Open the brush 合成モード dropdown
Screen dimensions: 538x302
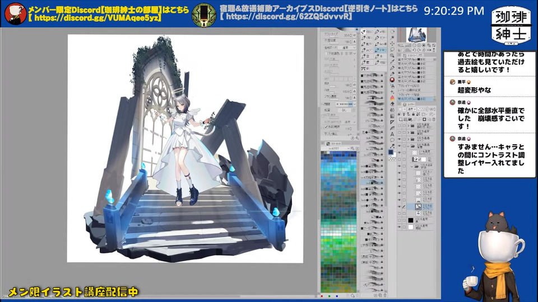click(347, 48)
